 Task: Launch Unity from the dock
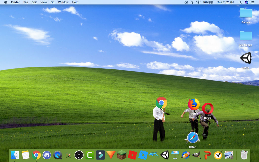click(x=164, y=155)
